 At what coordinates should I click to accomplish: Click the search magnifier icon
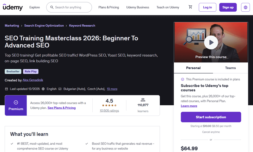[x=52, y=7]
